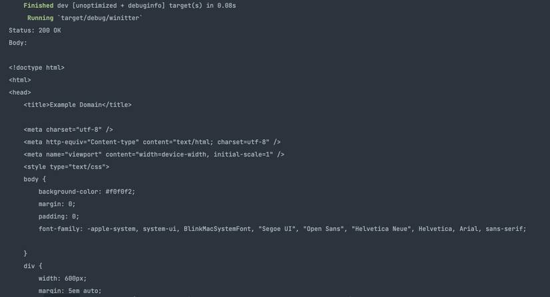This screenshot has height=297, width=550.
Task: Click the opening <head> tag line
Action: (x=20, y=93)
